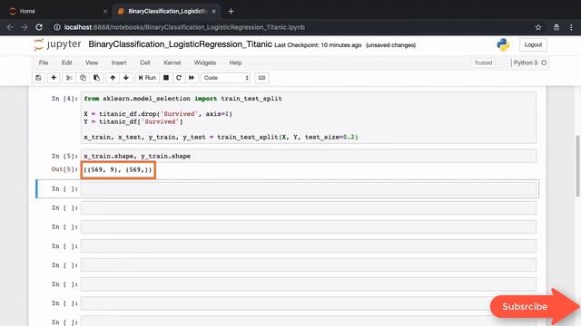
Task: Click the Python logo icon
Action: coord(503,44)
